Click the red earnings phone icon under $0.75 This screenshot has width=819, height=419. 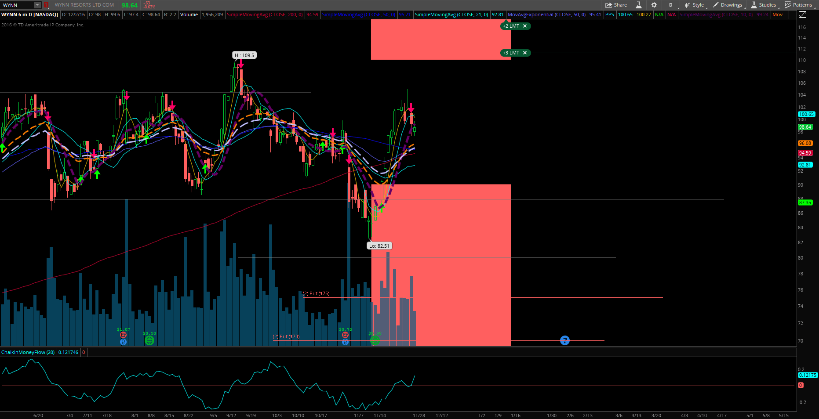click(x=346, y=335)
